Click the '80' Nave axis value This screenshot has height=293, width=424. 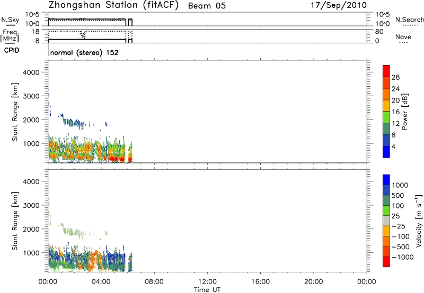point(379,32)
